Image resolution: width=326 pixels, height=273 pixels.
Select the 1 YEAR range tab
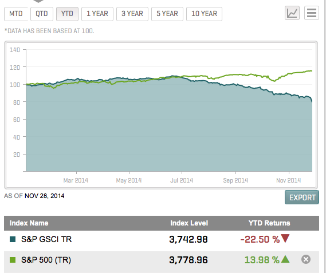(97, 14)
